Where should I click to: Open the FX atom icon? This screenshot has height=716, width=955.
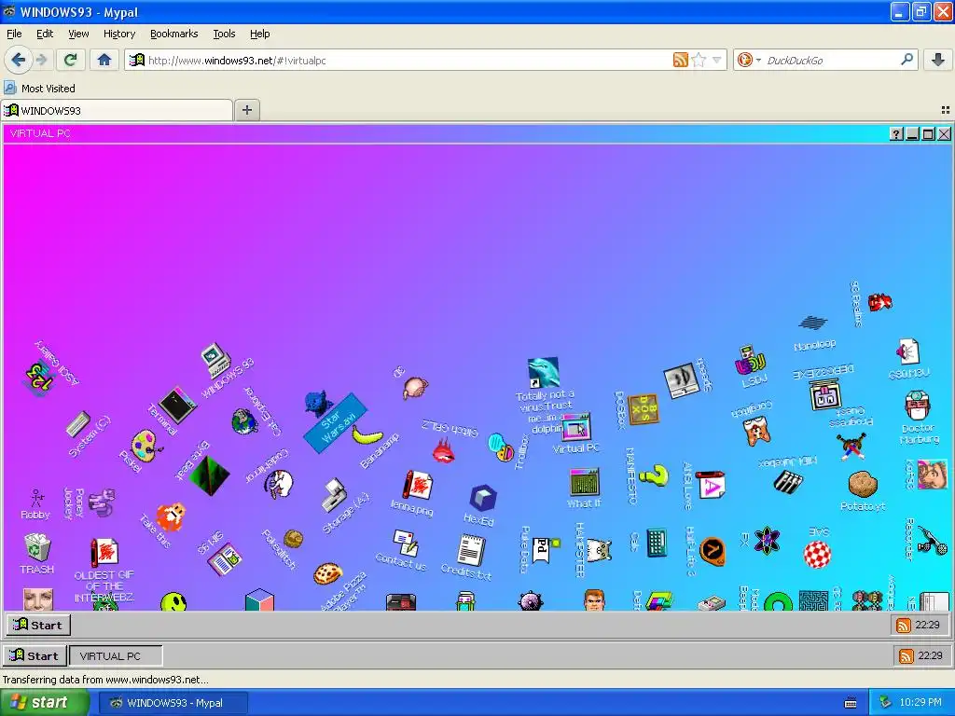tap(767, 540)
